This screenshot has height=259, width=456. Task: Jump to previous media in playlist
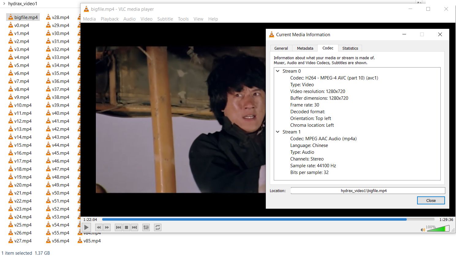(119, 227)
